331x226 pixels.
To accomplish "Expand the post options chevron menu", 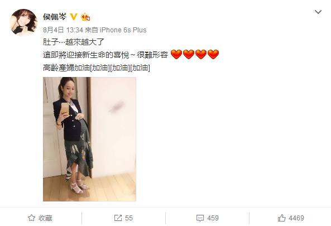I will pyautogui.click(x=318, y=12).
